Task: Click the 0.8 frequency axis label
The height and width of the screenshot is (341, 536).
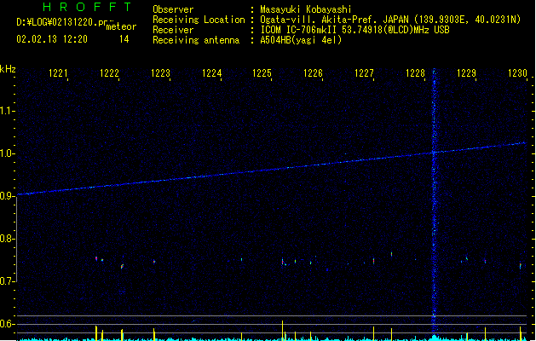Action: 7,239
